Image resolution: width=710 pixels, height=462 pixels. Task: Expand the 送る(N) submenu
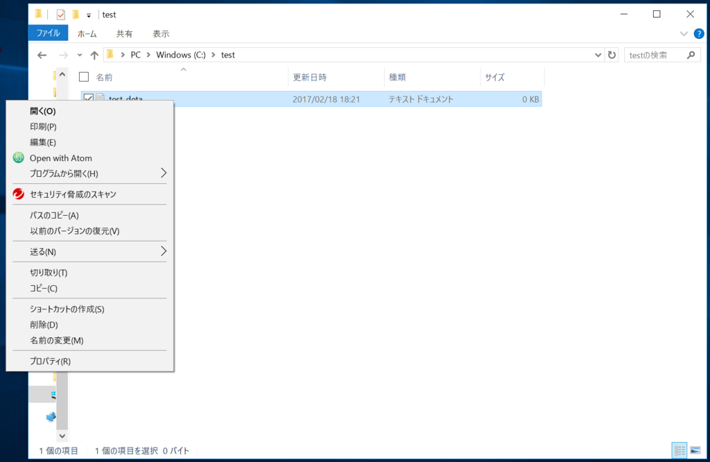pos(89,252)
